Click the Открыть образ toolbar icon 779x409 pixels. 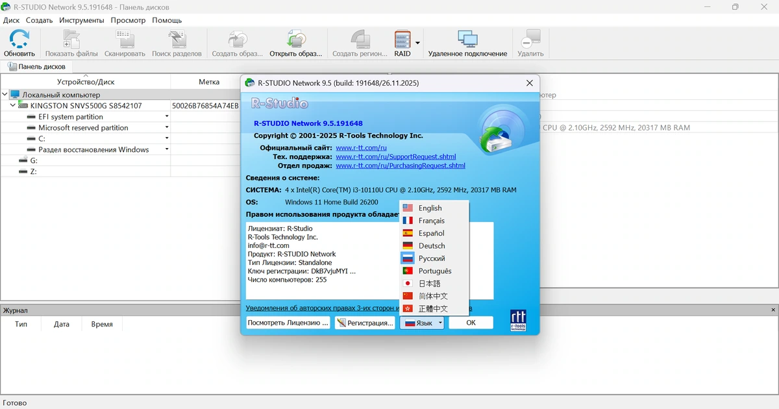(295, 39)
